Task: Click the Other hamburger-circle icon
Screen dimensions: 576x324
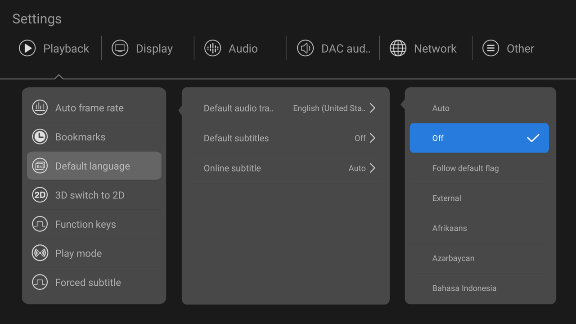Action: point(491,48)
